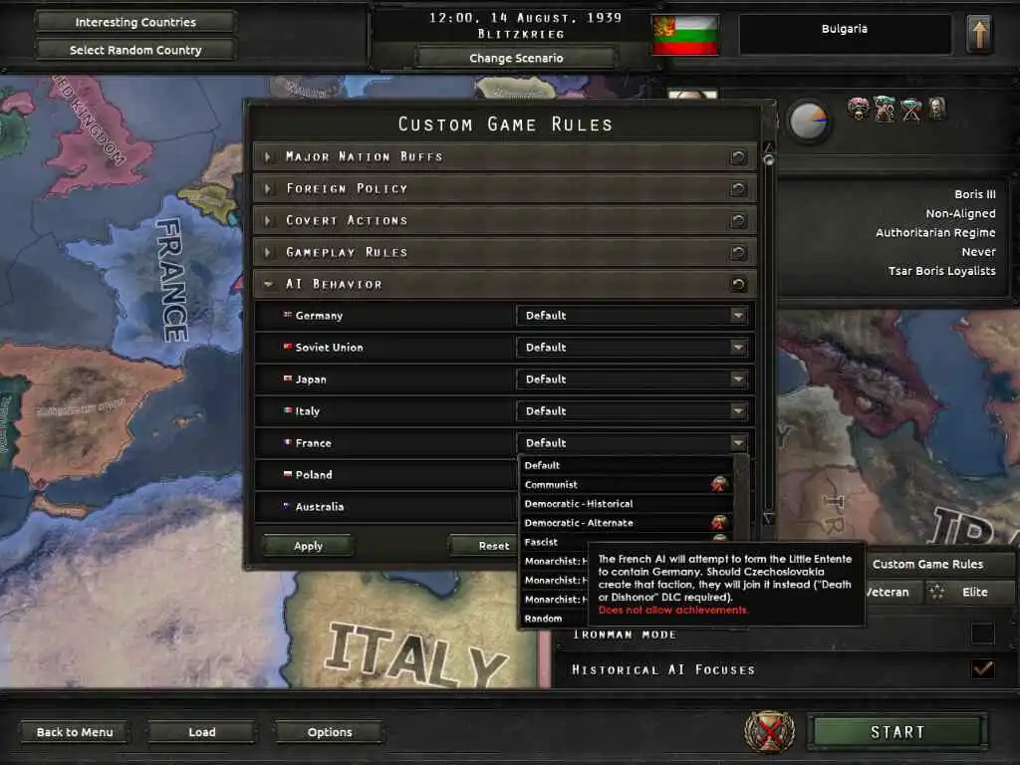Reset the AI Behavior rules icon
This screenshot has width=1020, height=765.
(x=738, y=284)
